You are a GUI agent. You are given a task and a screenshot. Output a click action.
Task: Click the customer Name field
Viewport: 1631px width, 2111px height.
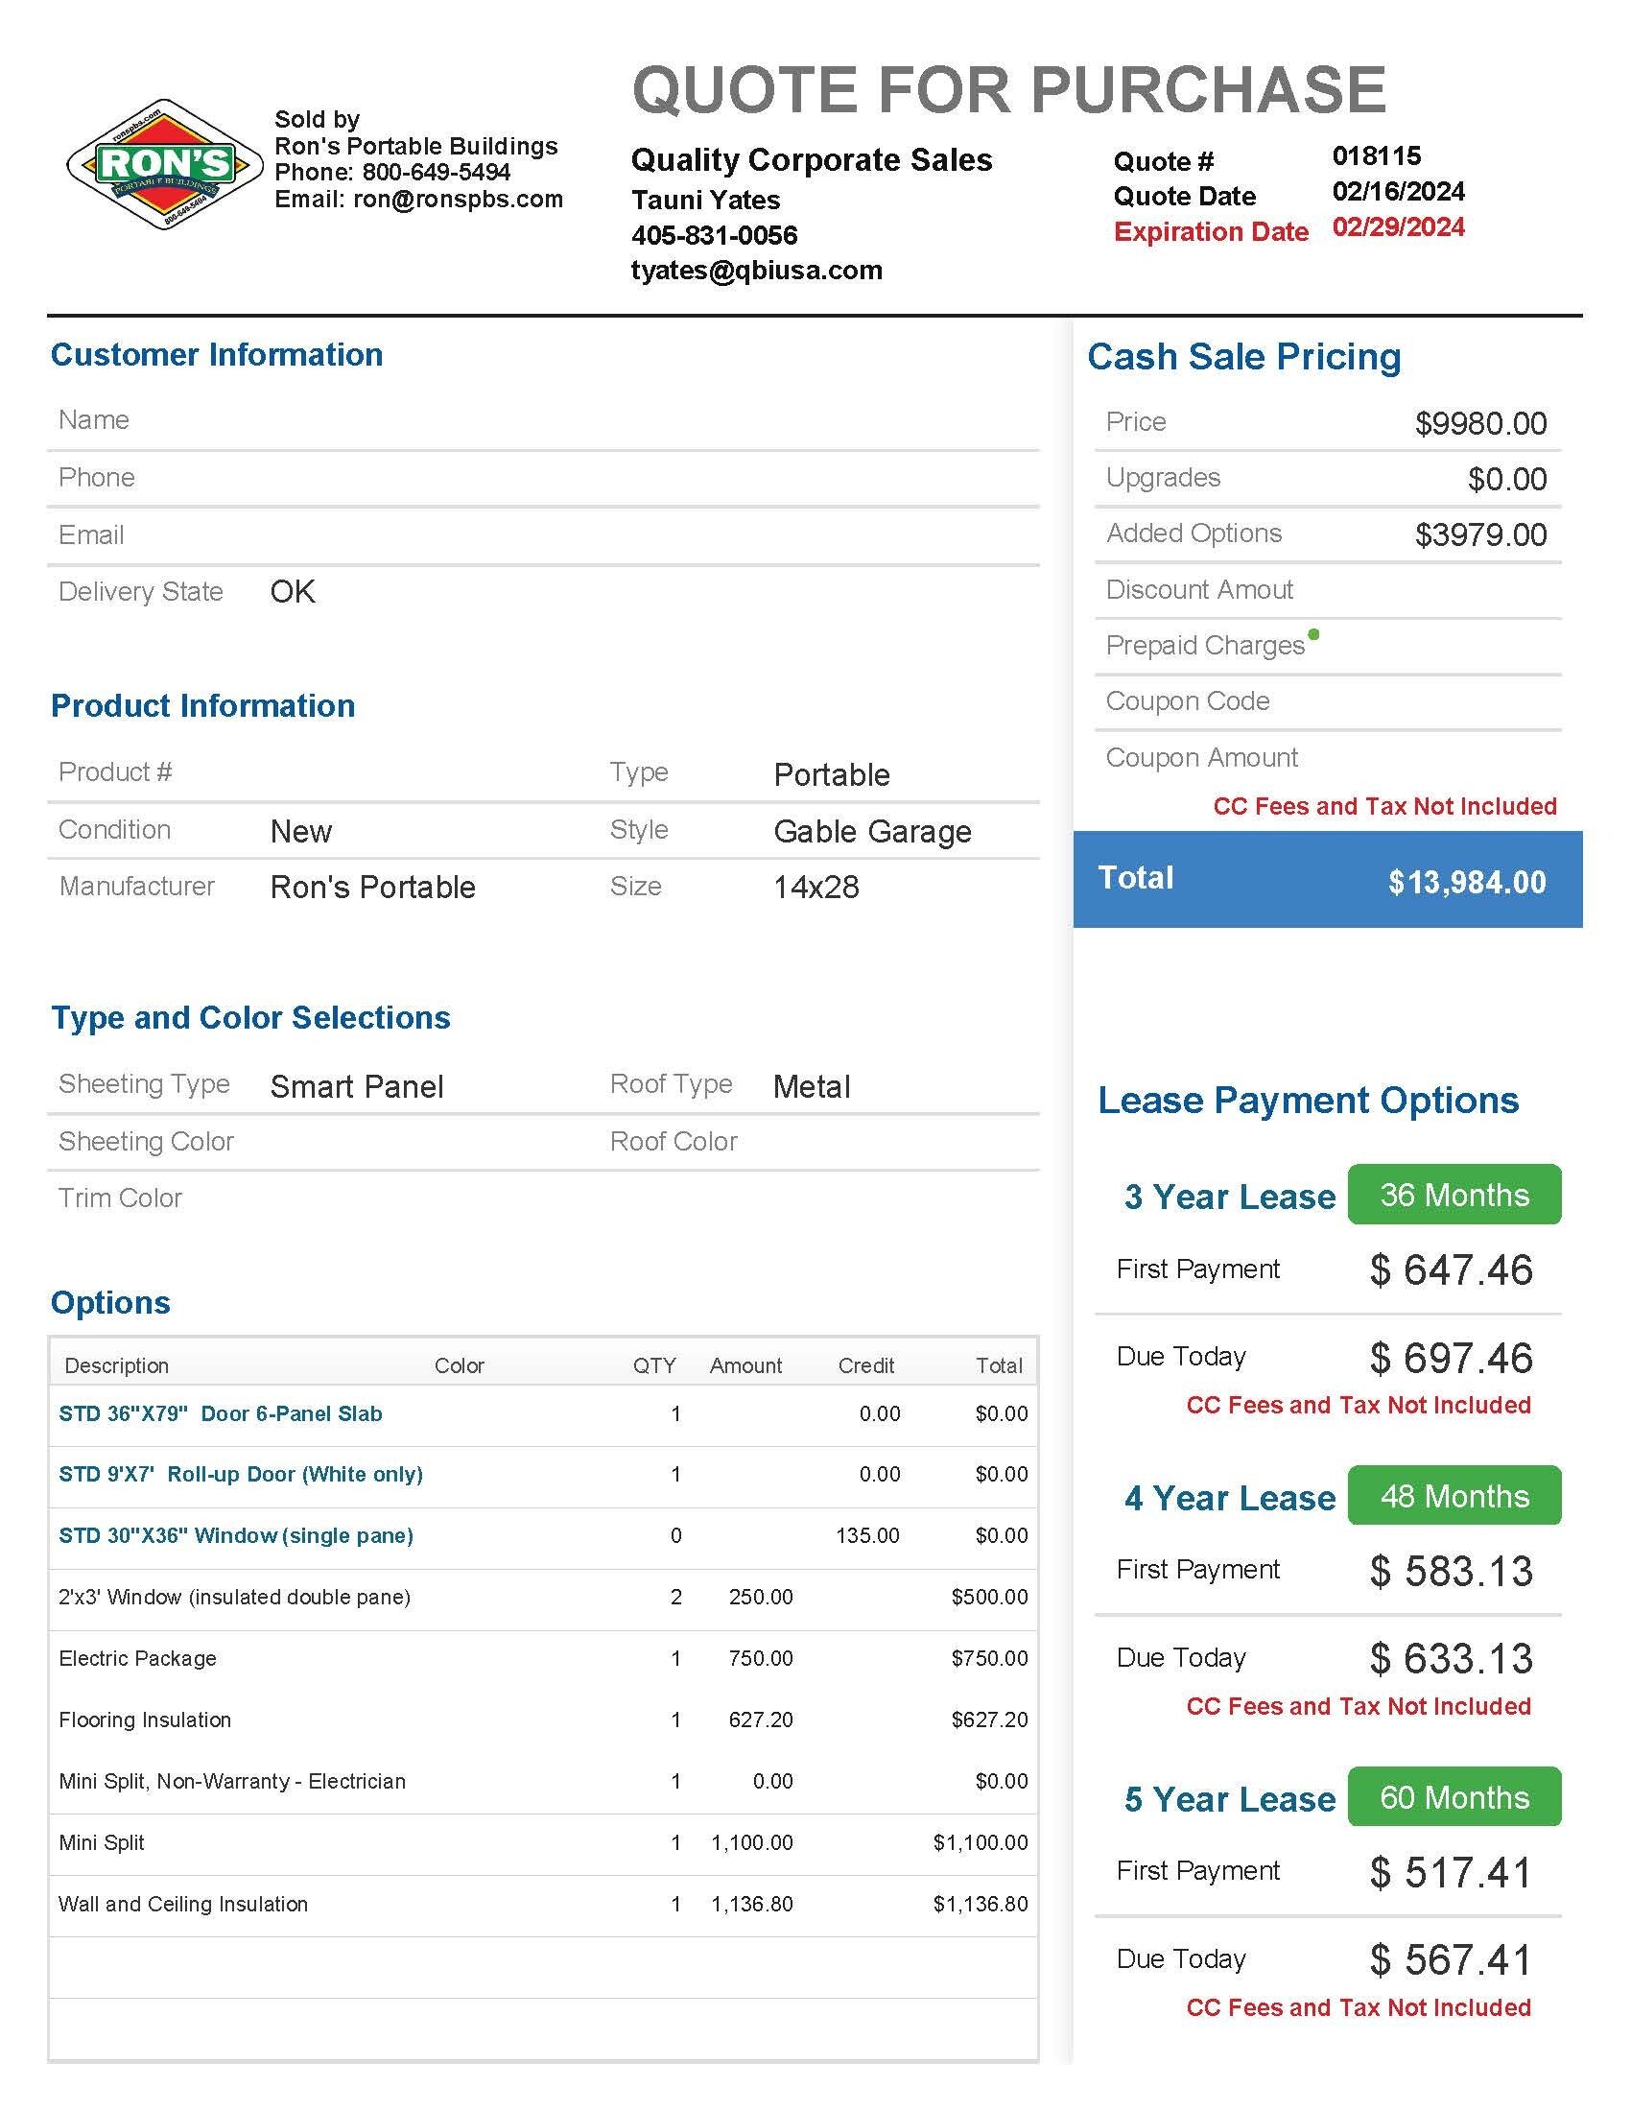click(543, 421)
